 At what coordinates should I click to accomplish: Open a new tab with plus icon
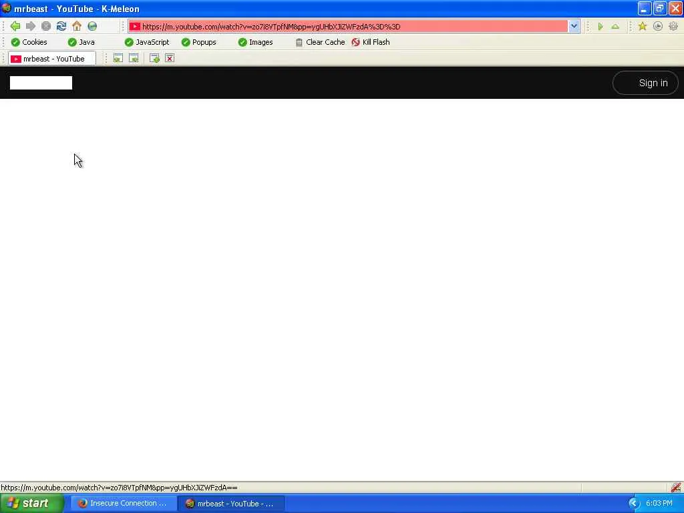pyautogui.click(x=154, y=58)
